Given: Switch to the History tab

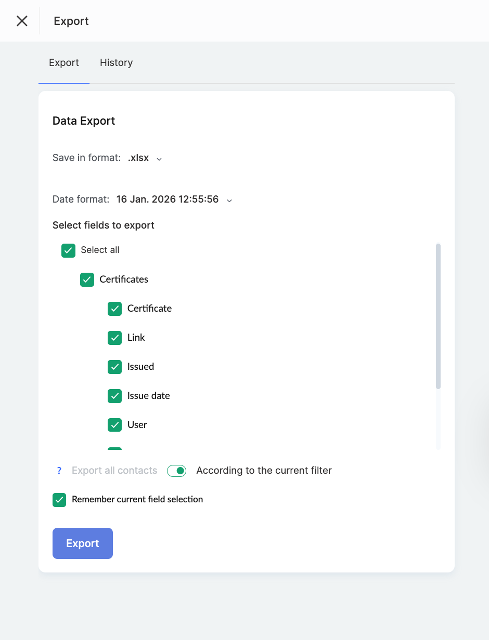Looking at the screenshot, I should click(x=116, y=63).
